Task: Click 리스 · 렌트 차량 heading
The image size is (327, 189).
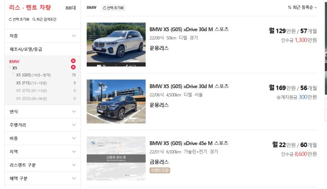Action: point(30,8)
